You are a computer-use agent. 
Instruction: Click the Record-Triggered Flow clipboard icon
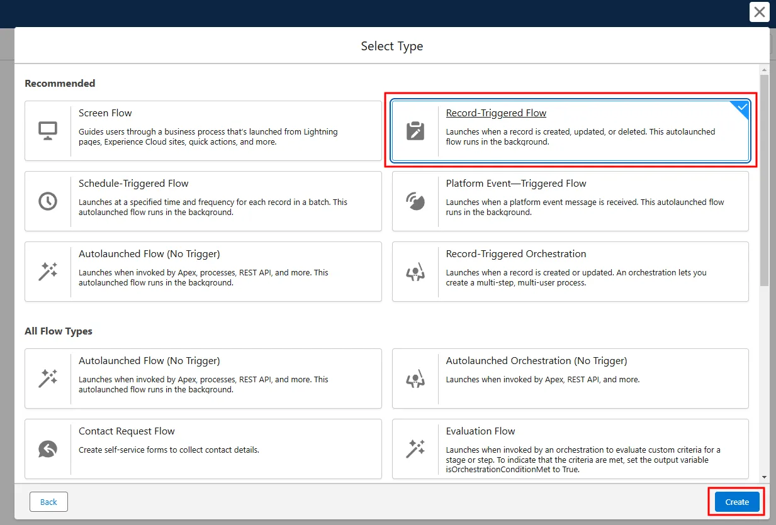click(x=416, y=130)
